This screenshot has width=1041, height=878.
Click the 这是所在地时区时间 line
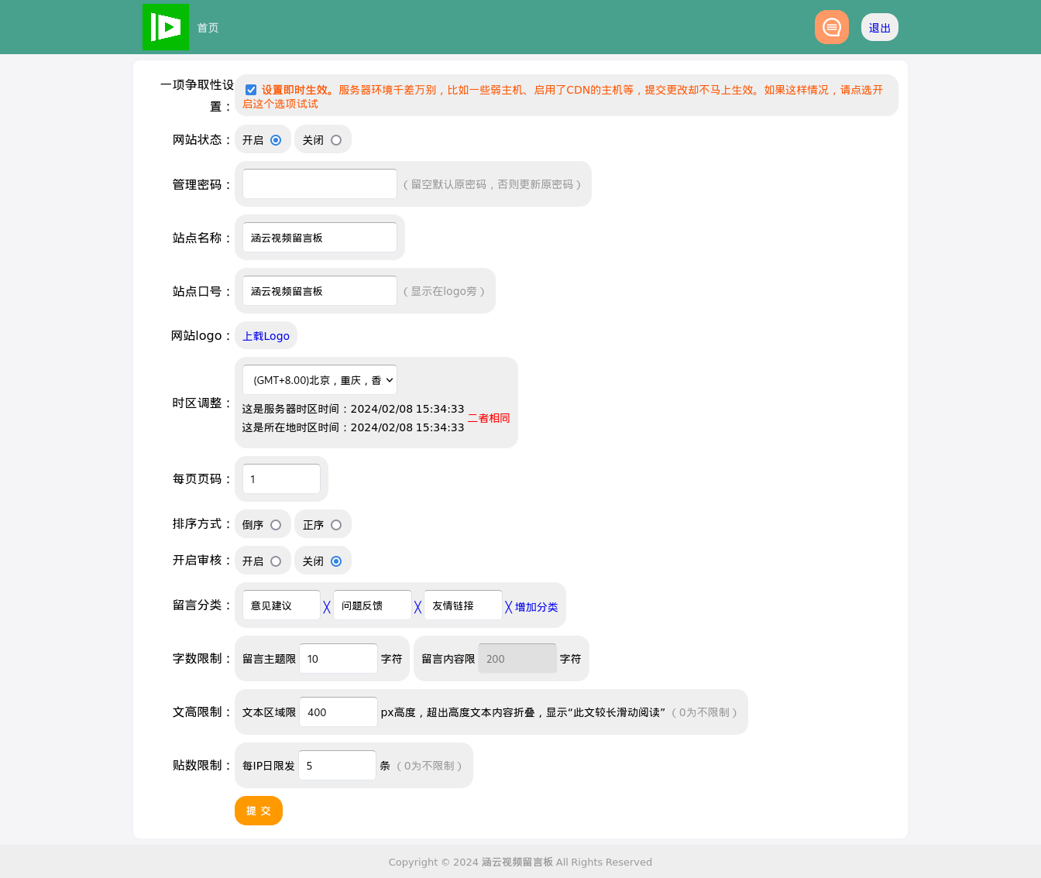(353, 427)
